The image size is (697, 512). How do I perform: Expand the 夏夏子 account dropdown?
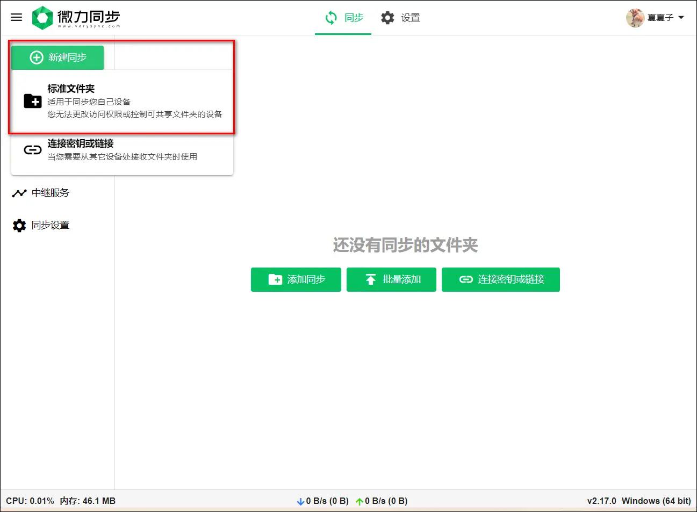(x=681, y=17)
